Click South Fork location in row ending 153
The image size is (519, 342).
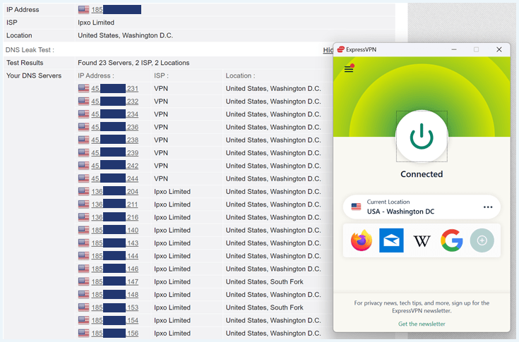tap(265, 307)
